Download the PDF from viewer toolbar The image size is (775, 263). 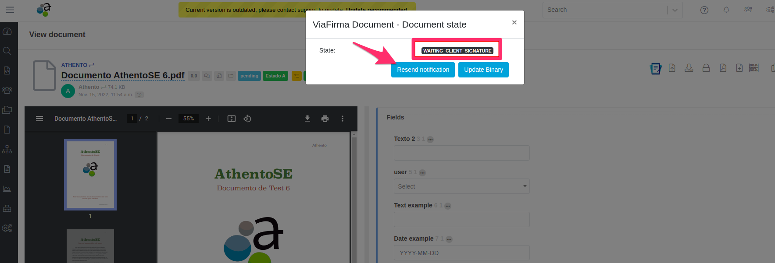click(x=307, y=119)
